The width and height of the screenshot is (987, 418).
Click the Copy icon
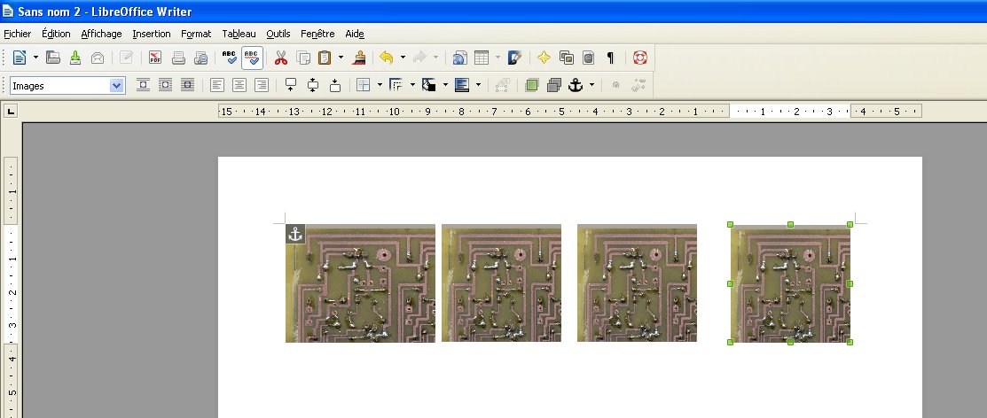point(303,58)
